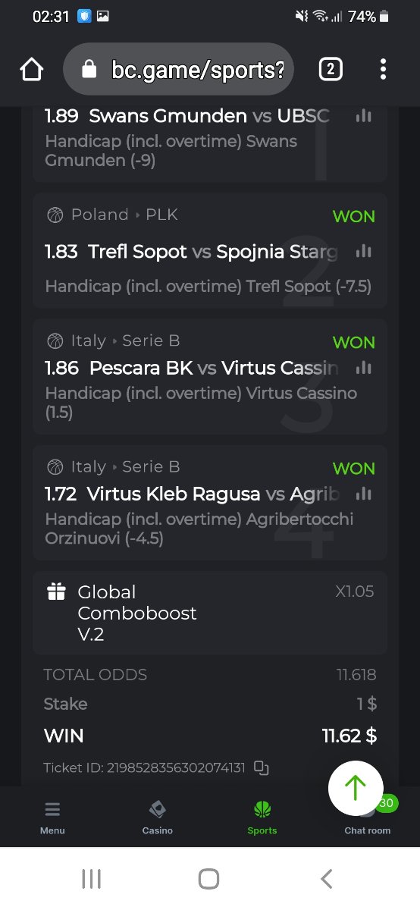
Task: Open stats icon for Trefl Sopot match
Action: coord(364,251)
